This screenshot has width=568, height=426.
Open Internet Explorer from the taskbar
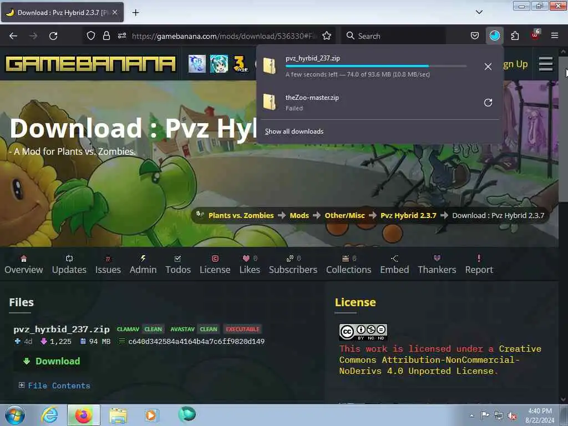(x=49, y=415)
